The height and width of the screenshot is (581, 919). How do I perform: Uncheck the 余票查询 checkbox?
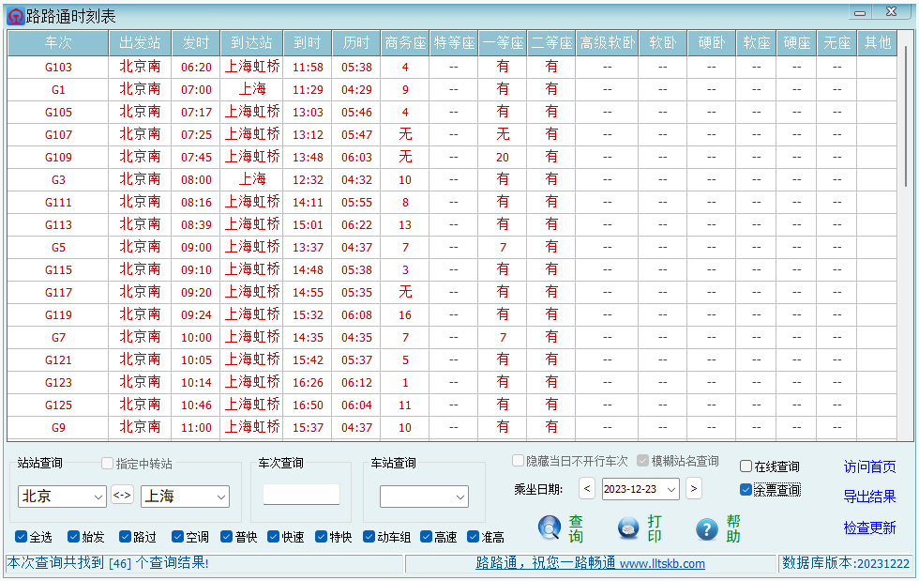tap(746, 489)
